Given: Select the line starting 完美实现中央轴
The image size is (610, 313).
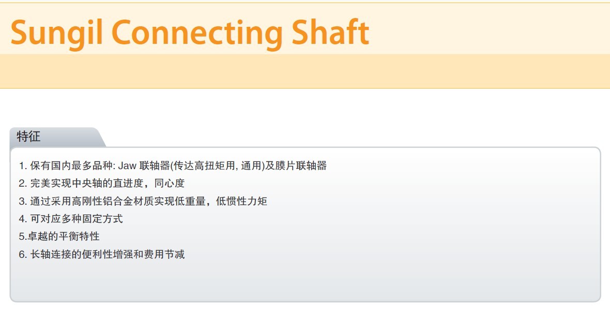Looking at the screenshot, I should [102, 184].
